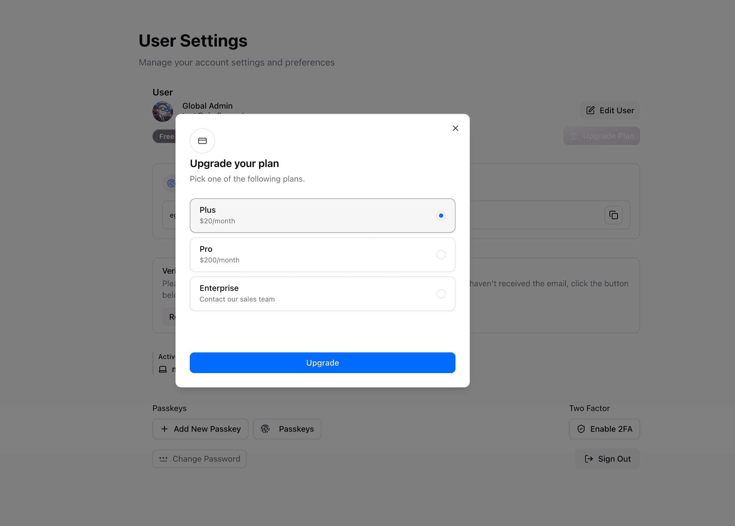
Task: Click the upload icon on Upgrade Plan
Action: coord(574,136)
